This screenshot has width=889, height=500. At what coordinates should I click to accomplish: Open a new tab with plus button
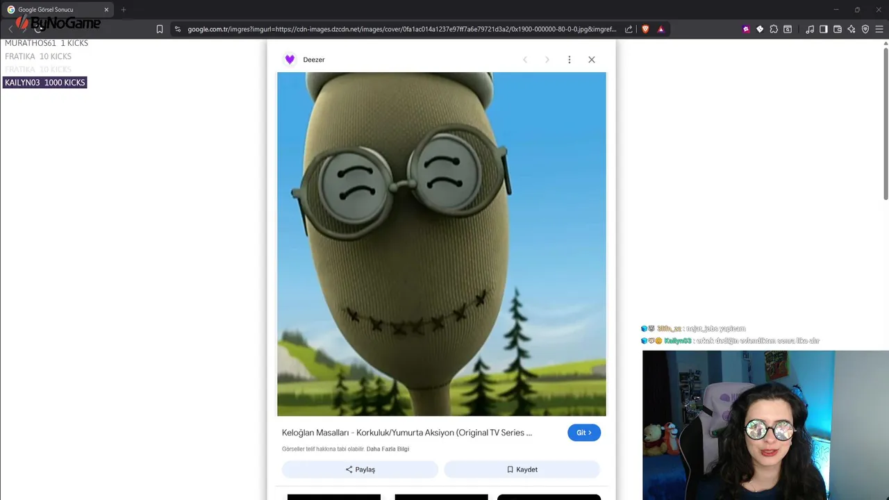[124, 10]
